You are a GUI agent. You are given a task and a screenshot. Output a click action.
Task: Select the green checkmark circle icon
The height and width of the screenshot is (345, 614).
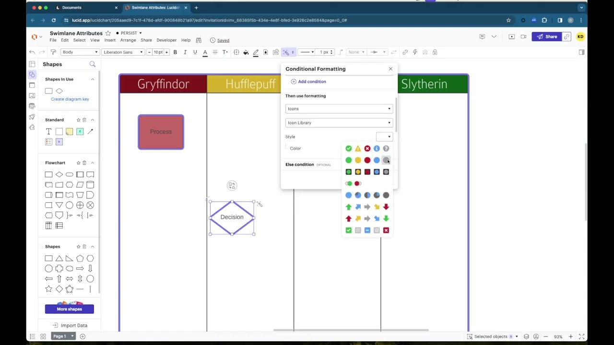[x=349, y=149]
